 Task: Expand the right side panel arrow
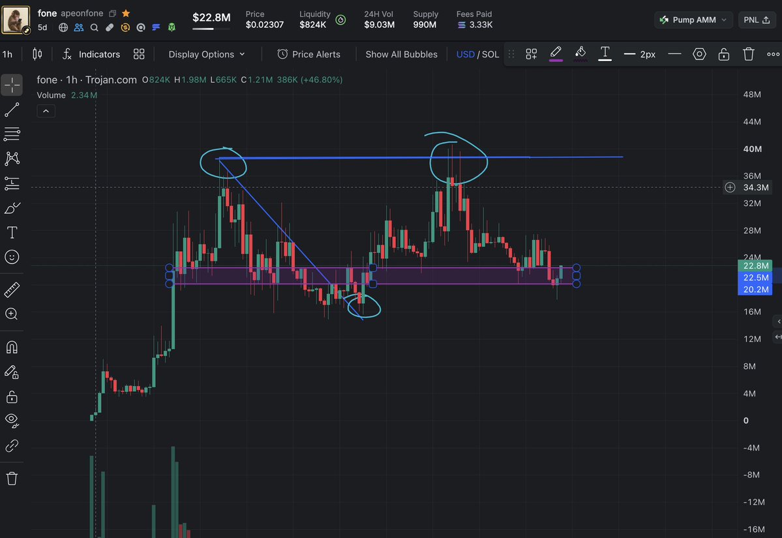(778, 321)
